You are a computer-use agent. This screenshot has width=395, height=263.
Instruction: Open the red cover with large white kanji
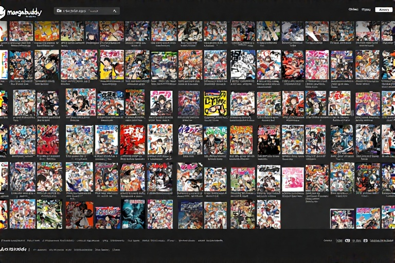tap(133, 140)
